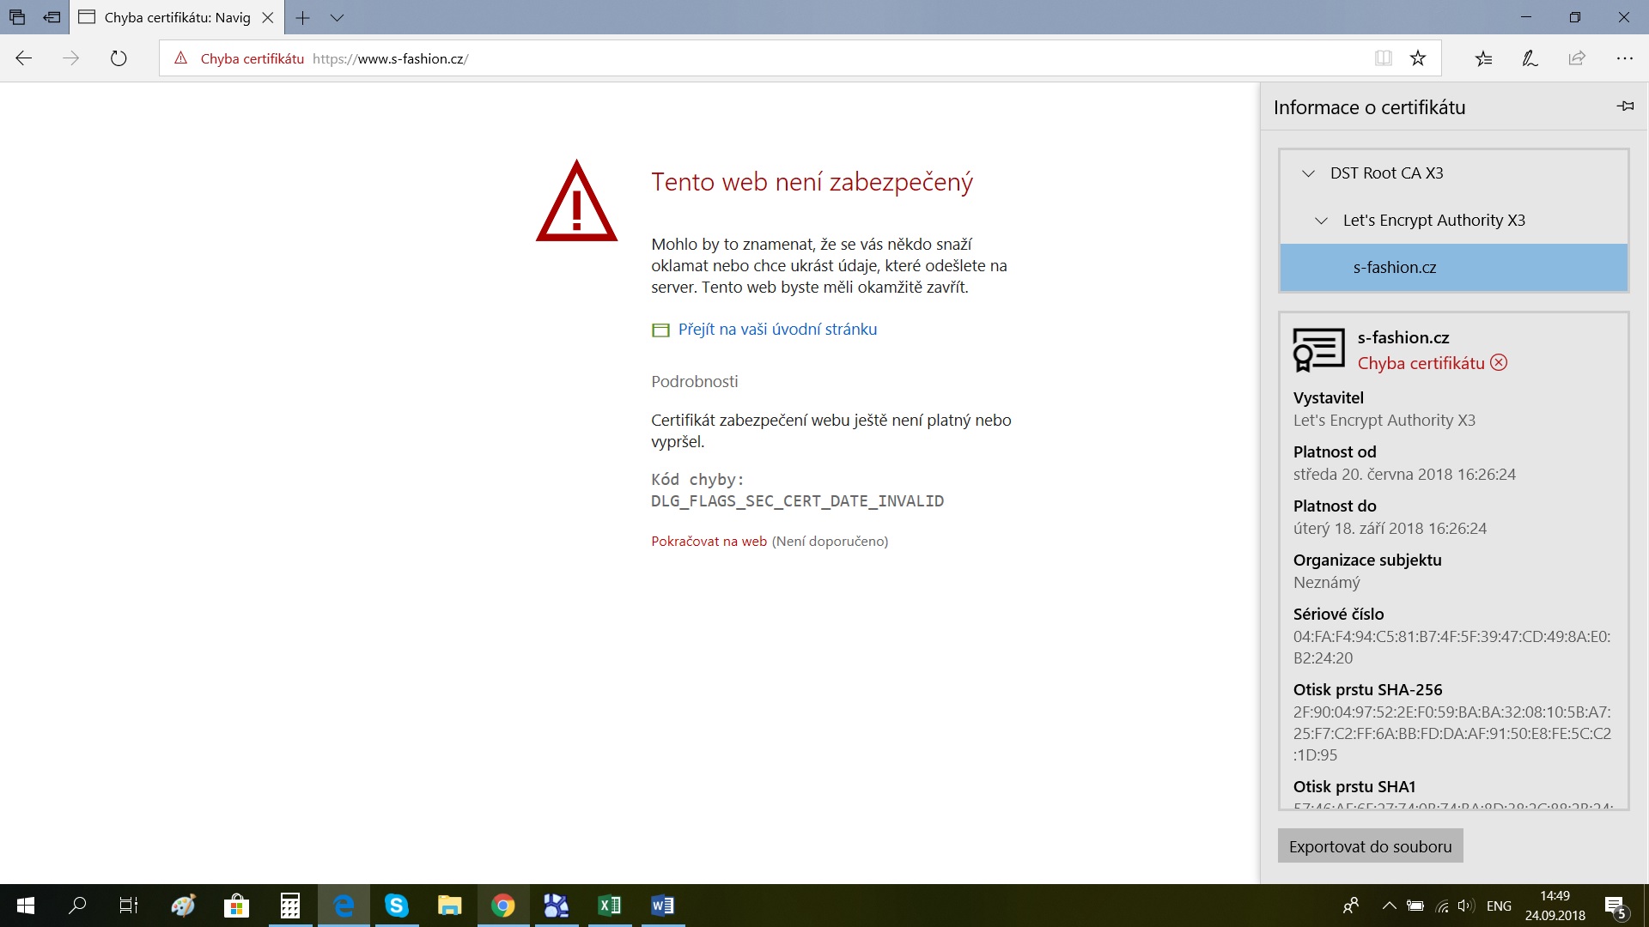
Task: Click Neznámý organization value
Action: (x=1326, y=583)
